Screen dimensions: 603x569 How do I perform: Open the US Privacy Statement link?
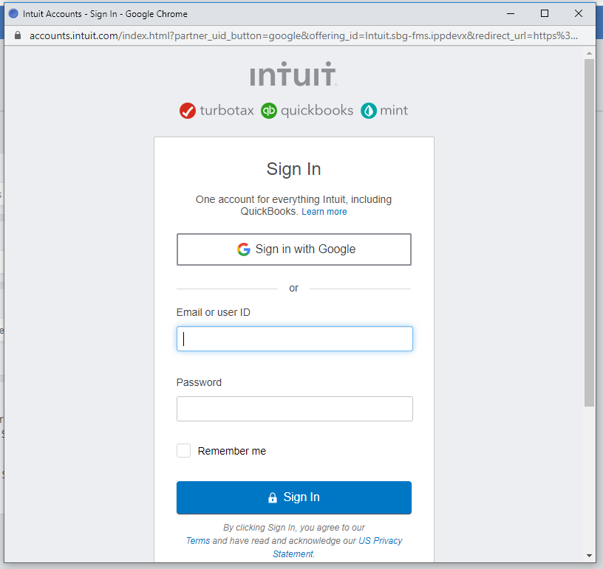point(380,541)
